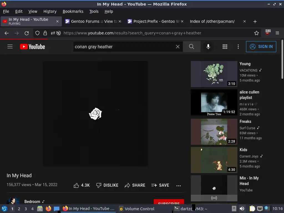Click the red SUBSCRIBE button
This screenshot has height=213, width=284.
(169, 202)
